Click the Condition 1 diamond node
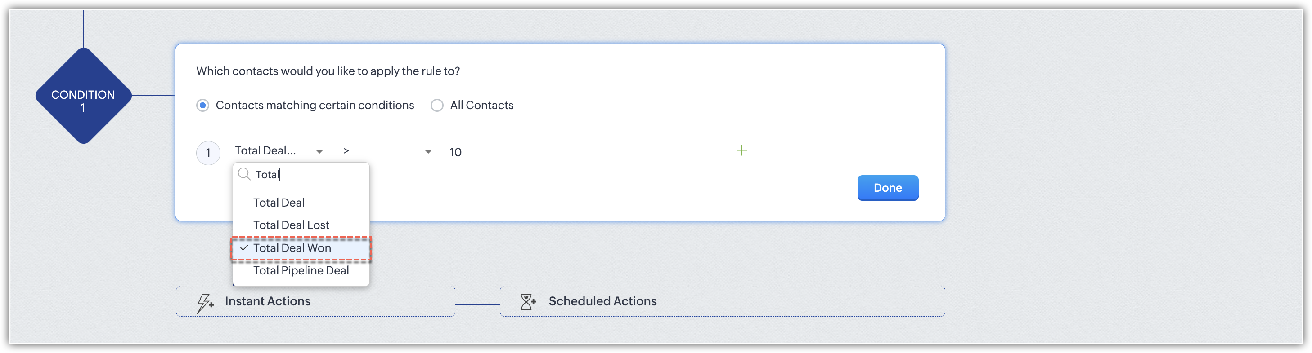Screen dimensions: 1312x353 83,96
